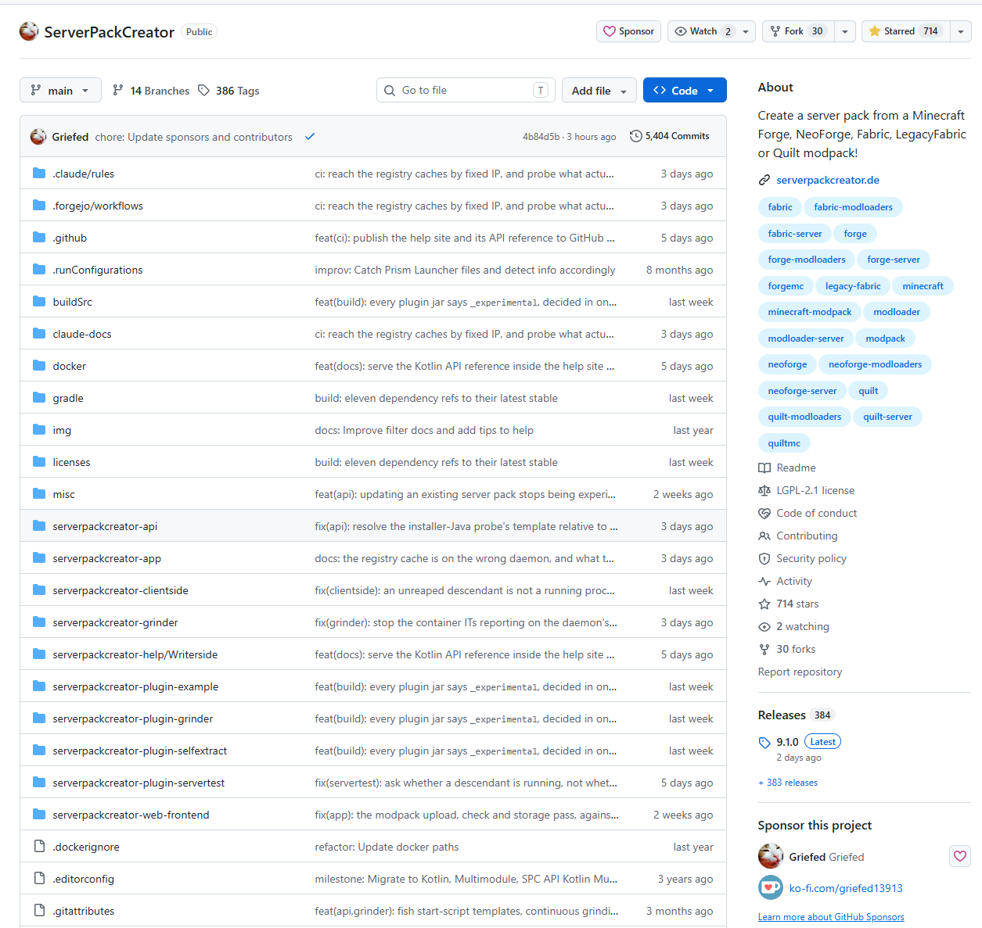Select the quiltmc topic tag
The height and width of the screenshot is (928, 982).
tap(784, 443)
